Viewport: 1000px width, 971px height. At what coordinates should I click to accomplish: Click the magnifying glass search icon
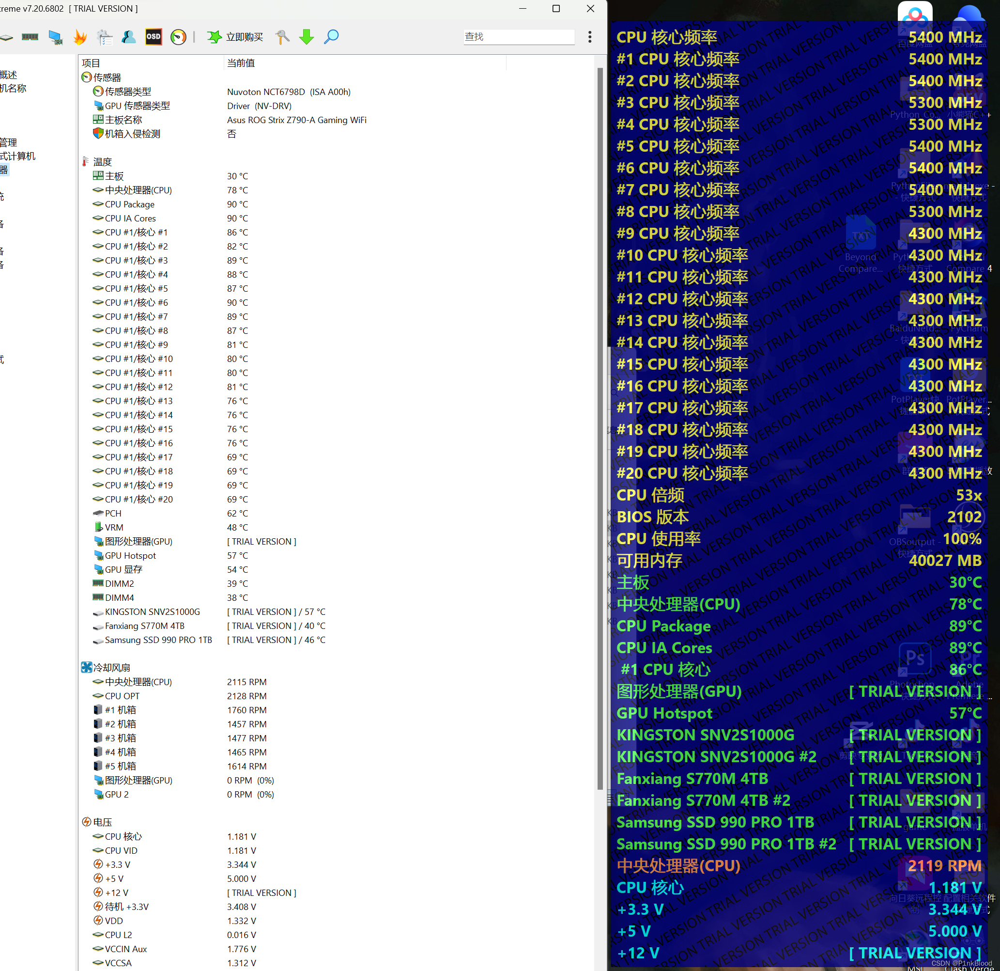[x=331, y=37]
